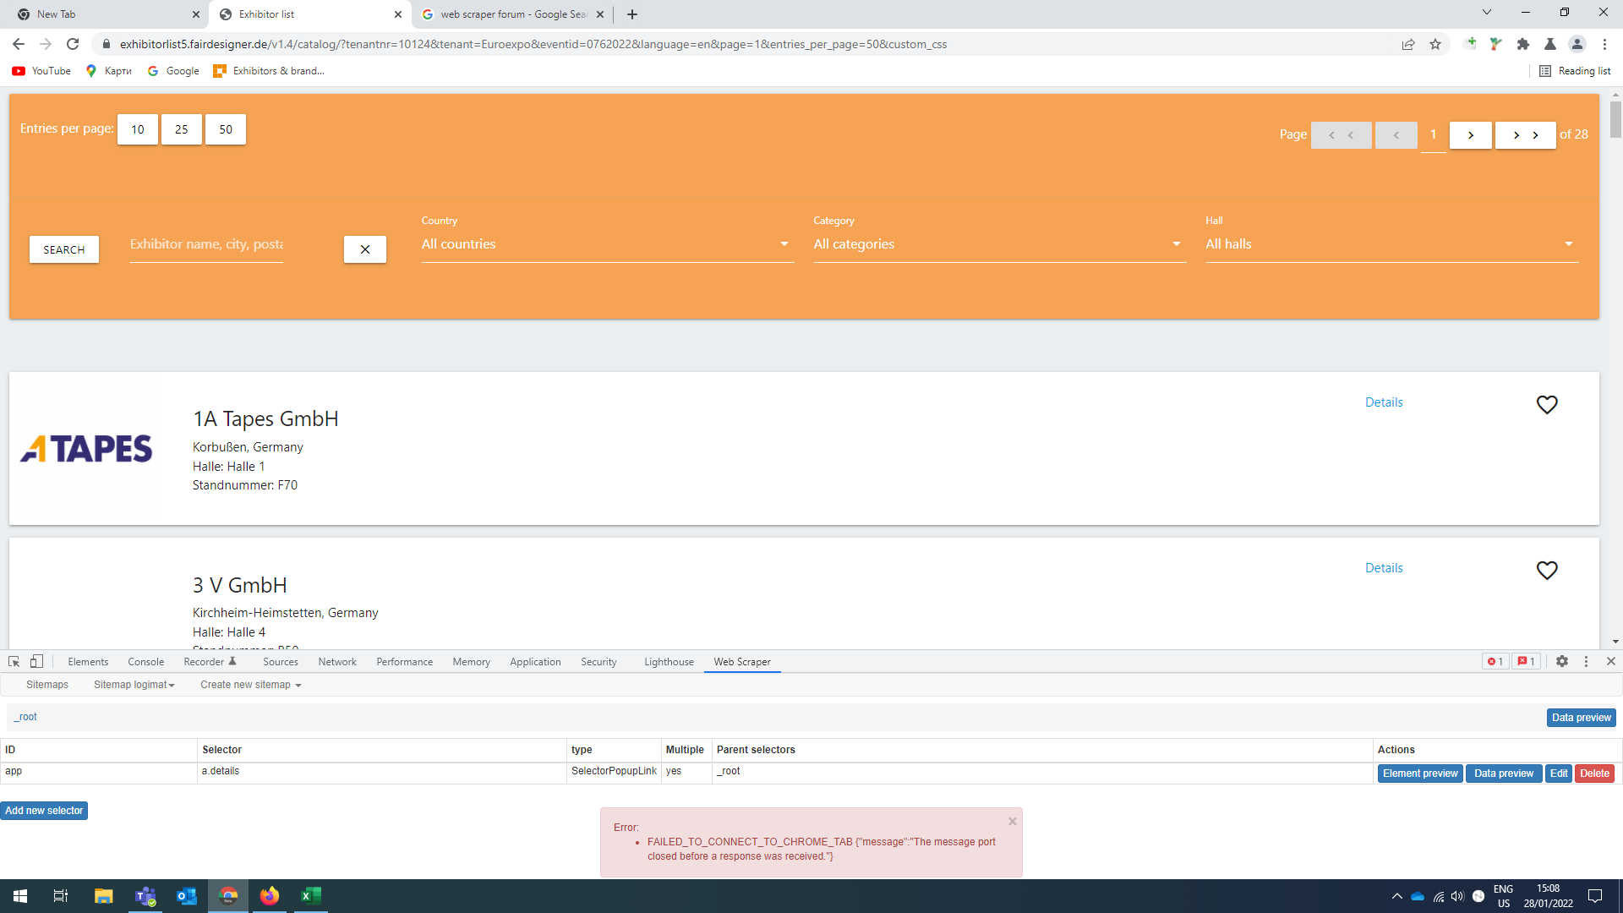Click Add new selector button
The image size is (1623, 913).
44,811
